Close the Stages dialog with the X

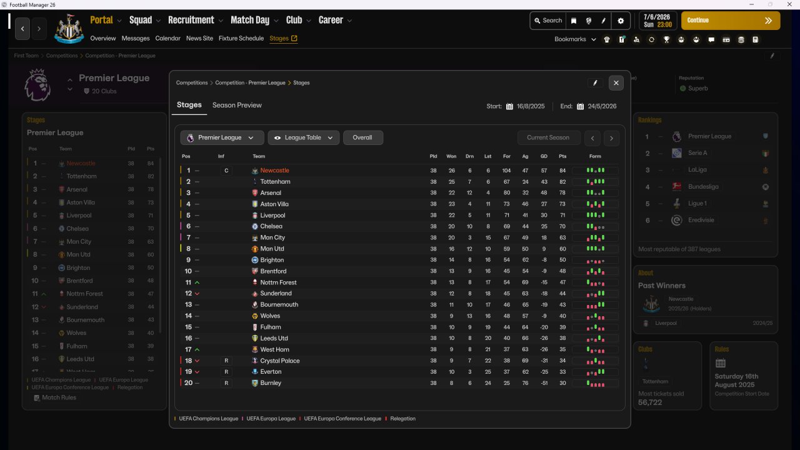616,82
